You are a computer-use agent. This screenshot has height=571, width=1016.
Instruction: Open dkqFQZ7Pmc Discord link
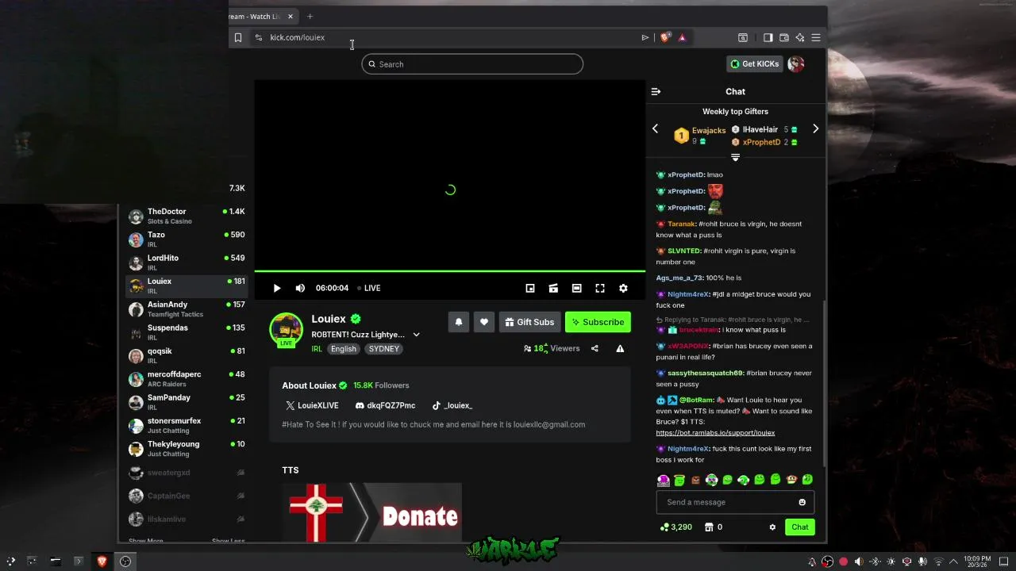pos(385,405)
